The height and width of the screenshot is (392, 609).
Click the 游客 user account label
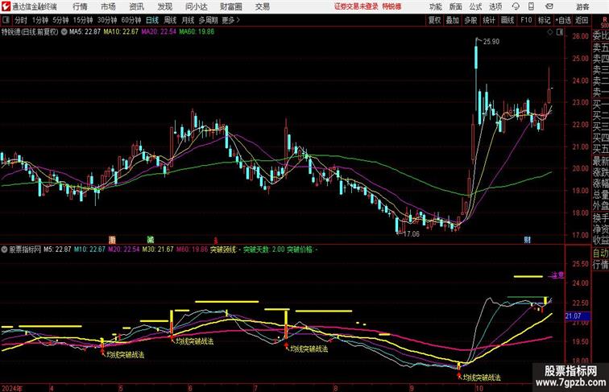pos(582,7)
